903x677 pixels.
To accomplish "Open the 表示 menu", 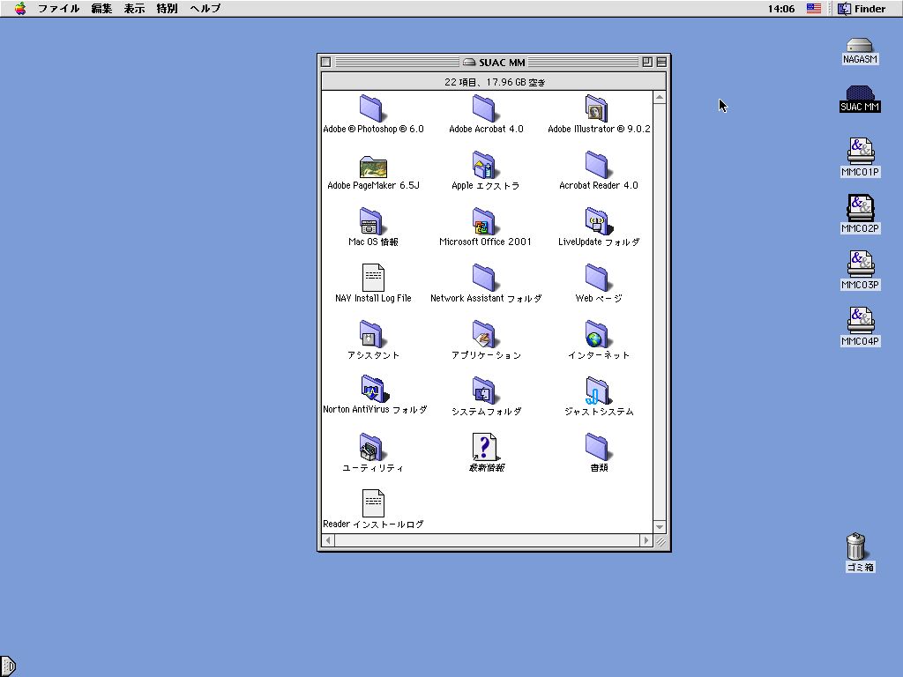I will coord(134,9).
